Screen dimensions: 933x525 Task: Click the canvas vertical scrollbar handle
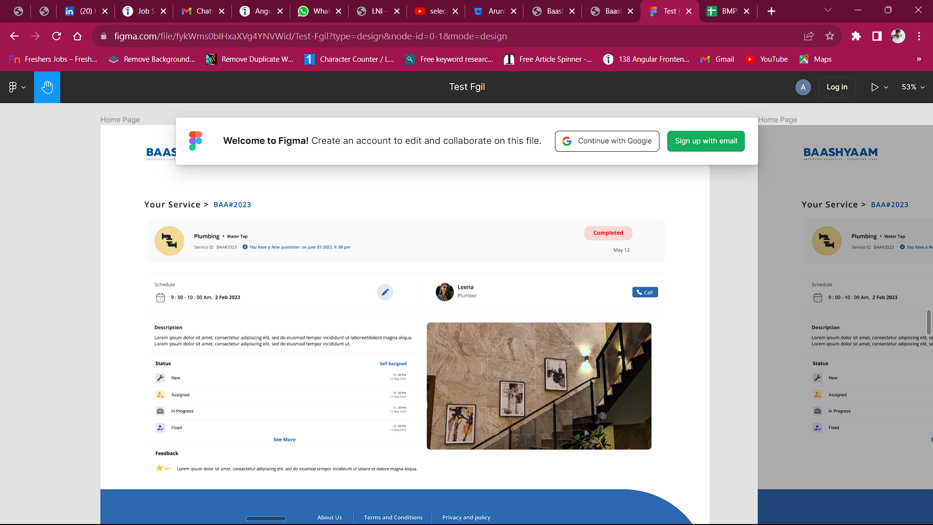[x=929, y=322]
